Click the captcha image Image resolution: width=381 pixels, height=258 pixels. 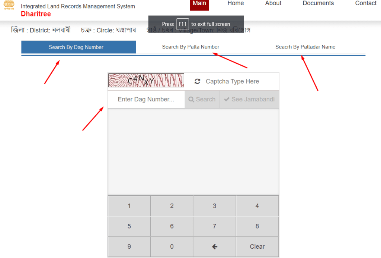pos(146,81)
